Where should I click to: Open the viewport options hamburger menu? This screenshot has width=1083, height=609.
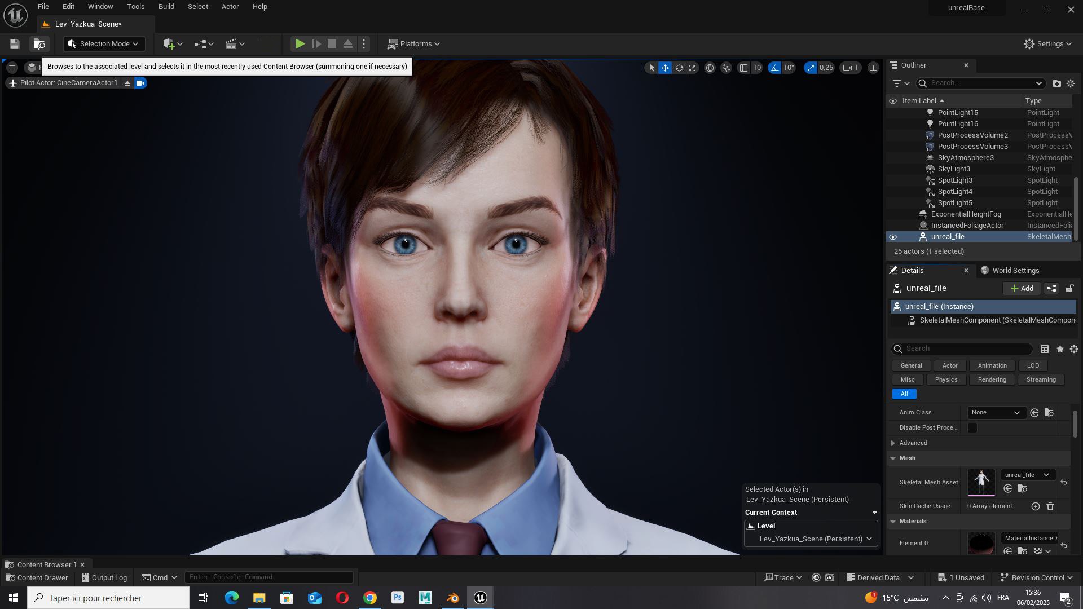point(12,68)
